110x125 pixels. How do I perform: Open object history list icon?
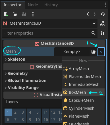click(103, 14)
